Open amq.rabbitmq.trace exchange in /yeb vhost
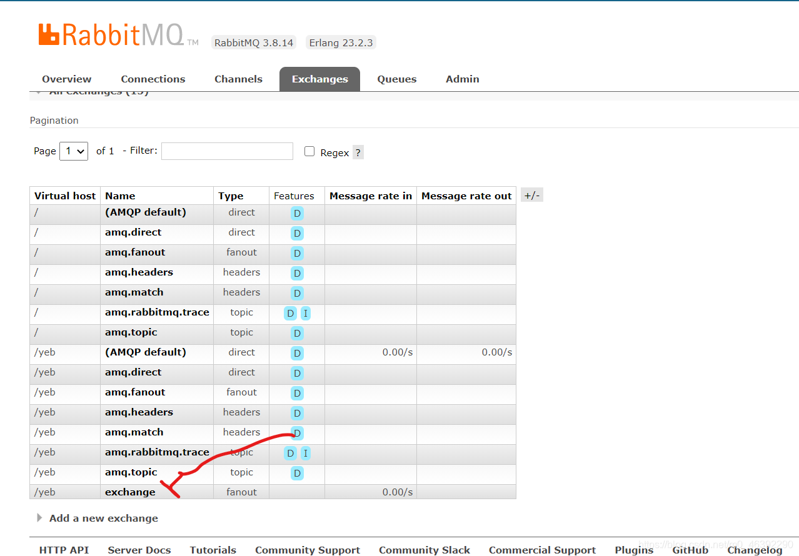The width and height of the screenshot is (799, 556). (x=157, y=452)
